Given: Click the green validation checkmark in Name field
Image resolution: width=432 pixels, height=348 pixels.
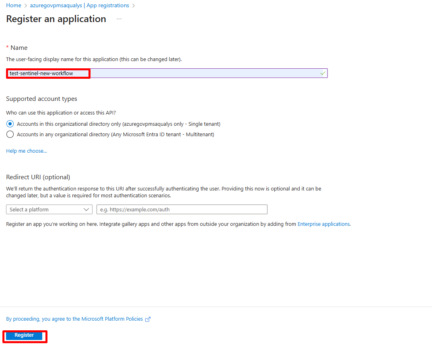Looking at the screenshot, I should coord(323,73).
